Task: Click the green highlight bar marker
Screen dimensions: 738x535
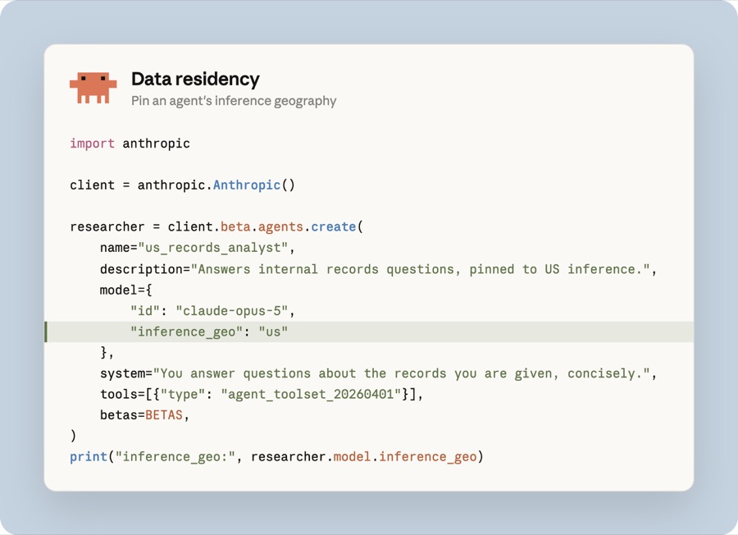Action: click(46, 332)
